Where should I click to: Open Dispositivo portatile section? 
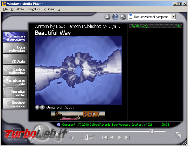point(15,93)
